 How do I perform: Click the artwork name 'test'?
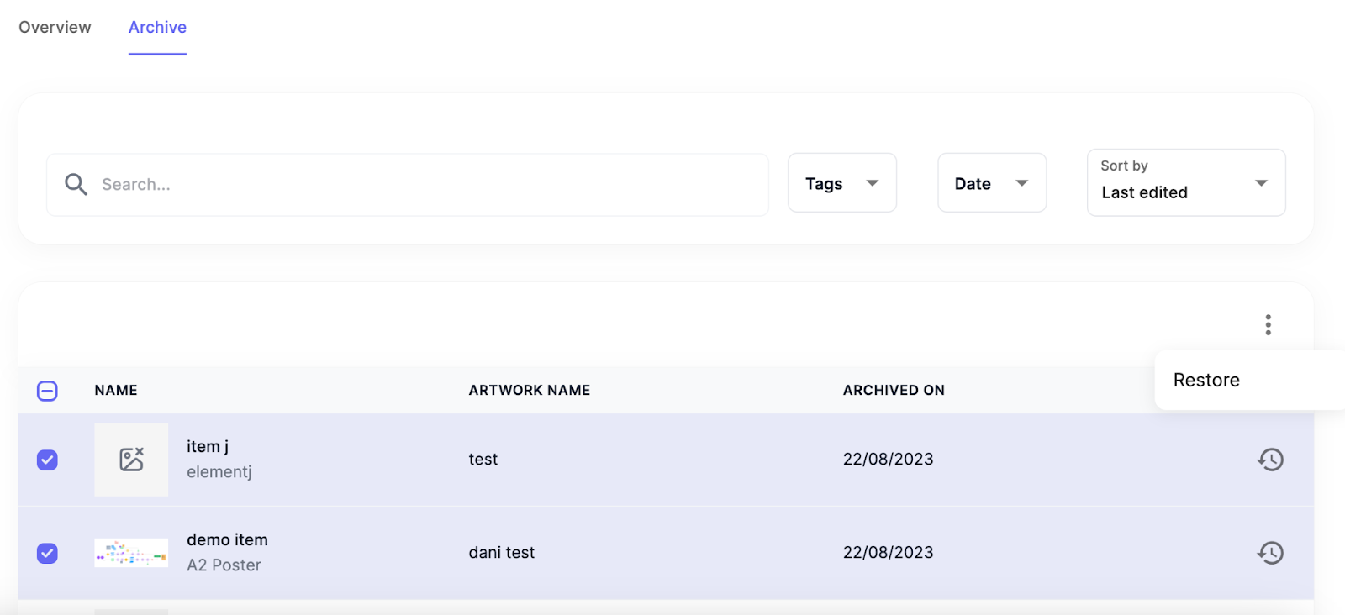click(483, 459)
